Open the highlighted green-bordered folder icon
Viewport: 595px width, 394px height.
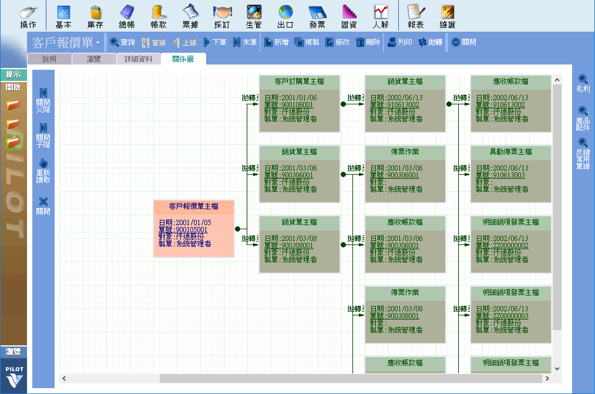(x=13, y=141)
